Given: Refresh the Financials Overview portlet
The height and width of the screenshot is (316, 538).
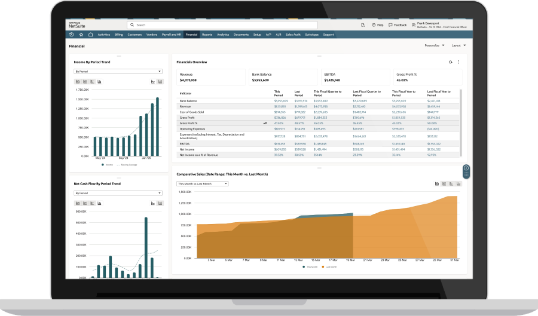Looking at the screenshot, I should (x=450, y=62).
